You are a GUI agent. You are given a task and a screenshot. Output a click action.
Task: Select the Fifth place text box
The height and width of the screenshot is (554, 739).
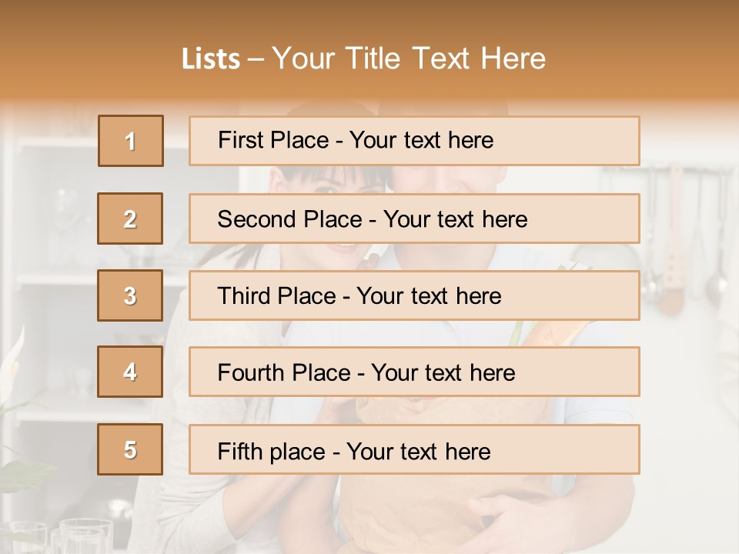(414, 449)
